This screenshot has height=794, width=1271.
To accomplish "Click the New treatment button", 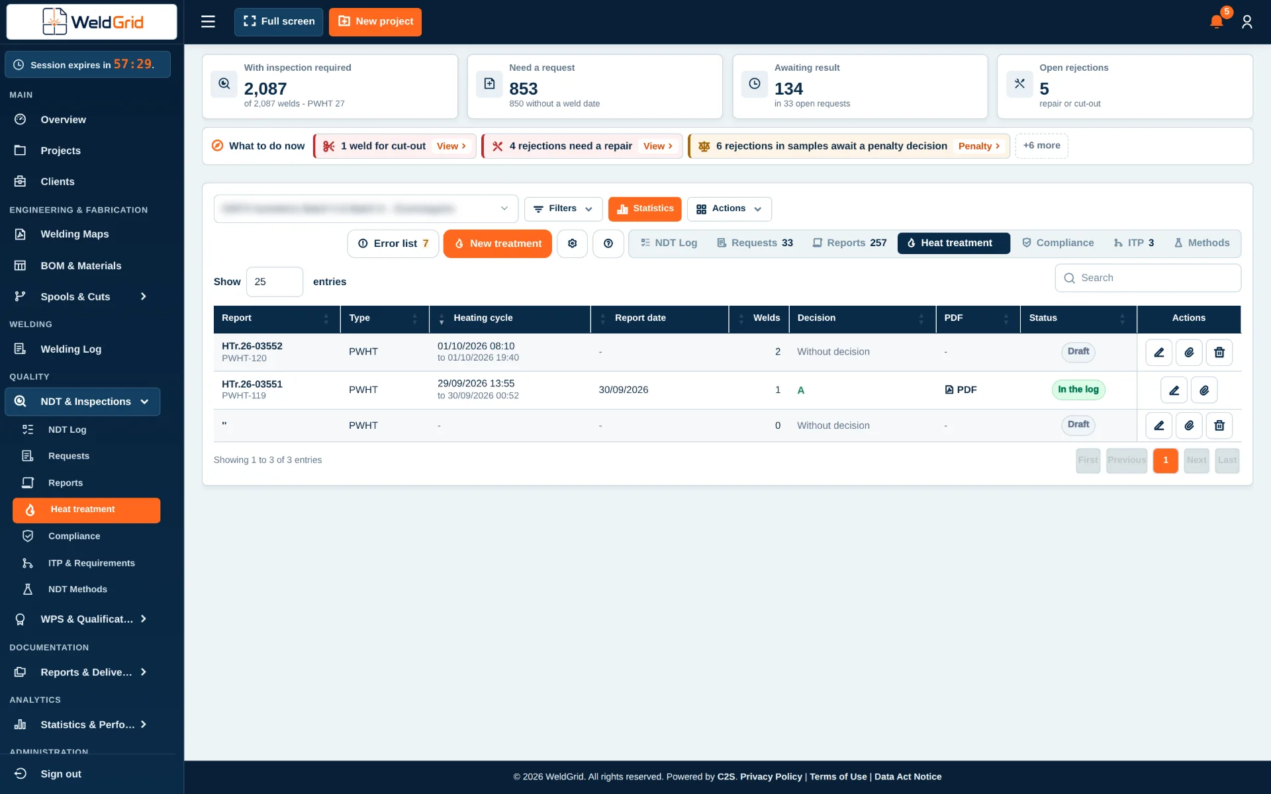I will click(x=497, y=243).
